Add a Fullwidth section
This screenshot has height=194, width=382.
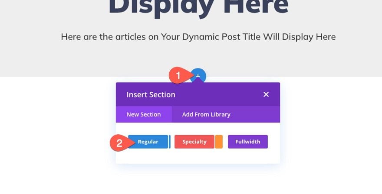point(247,142)
